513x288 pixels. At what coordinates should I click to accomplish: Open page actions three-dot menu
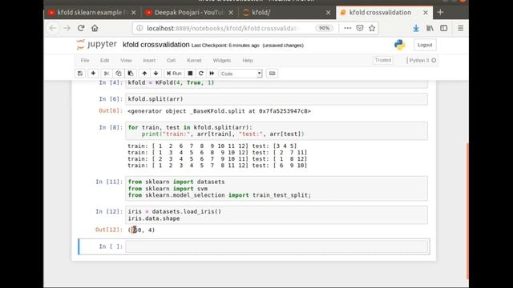(x=347, y=29)
